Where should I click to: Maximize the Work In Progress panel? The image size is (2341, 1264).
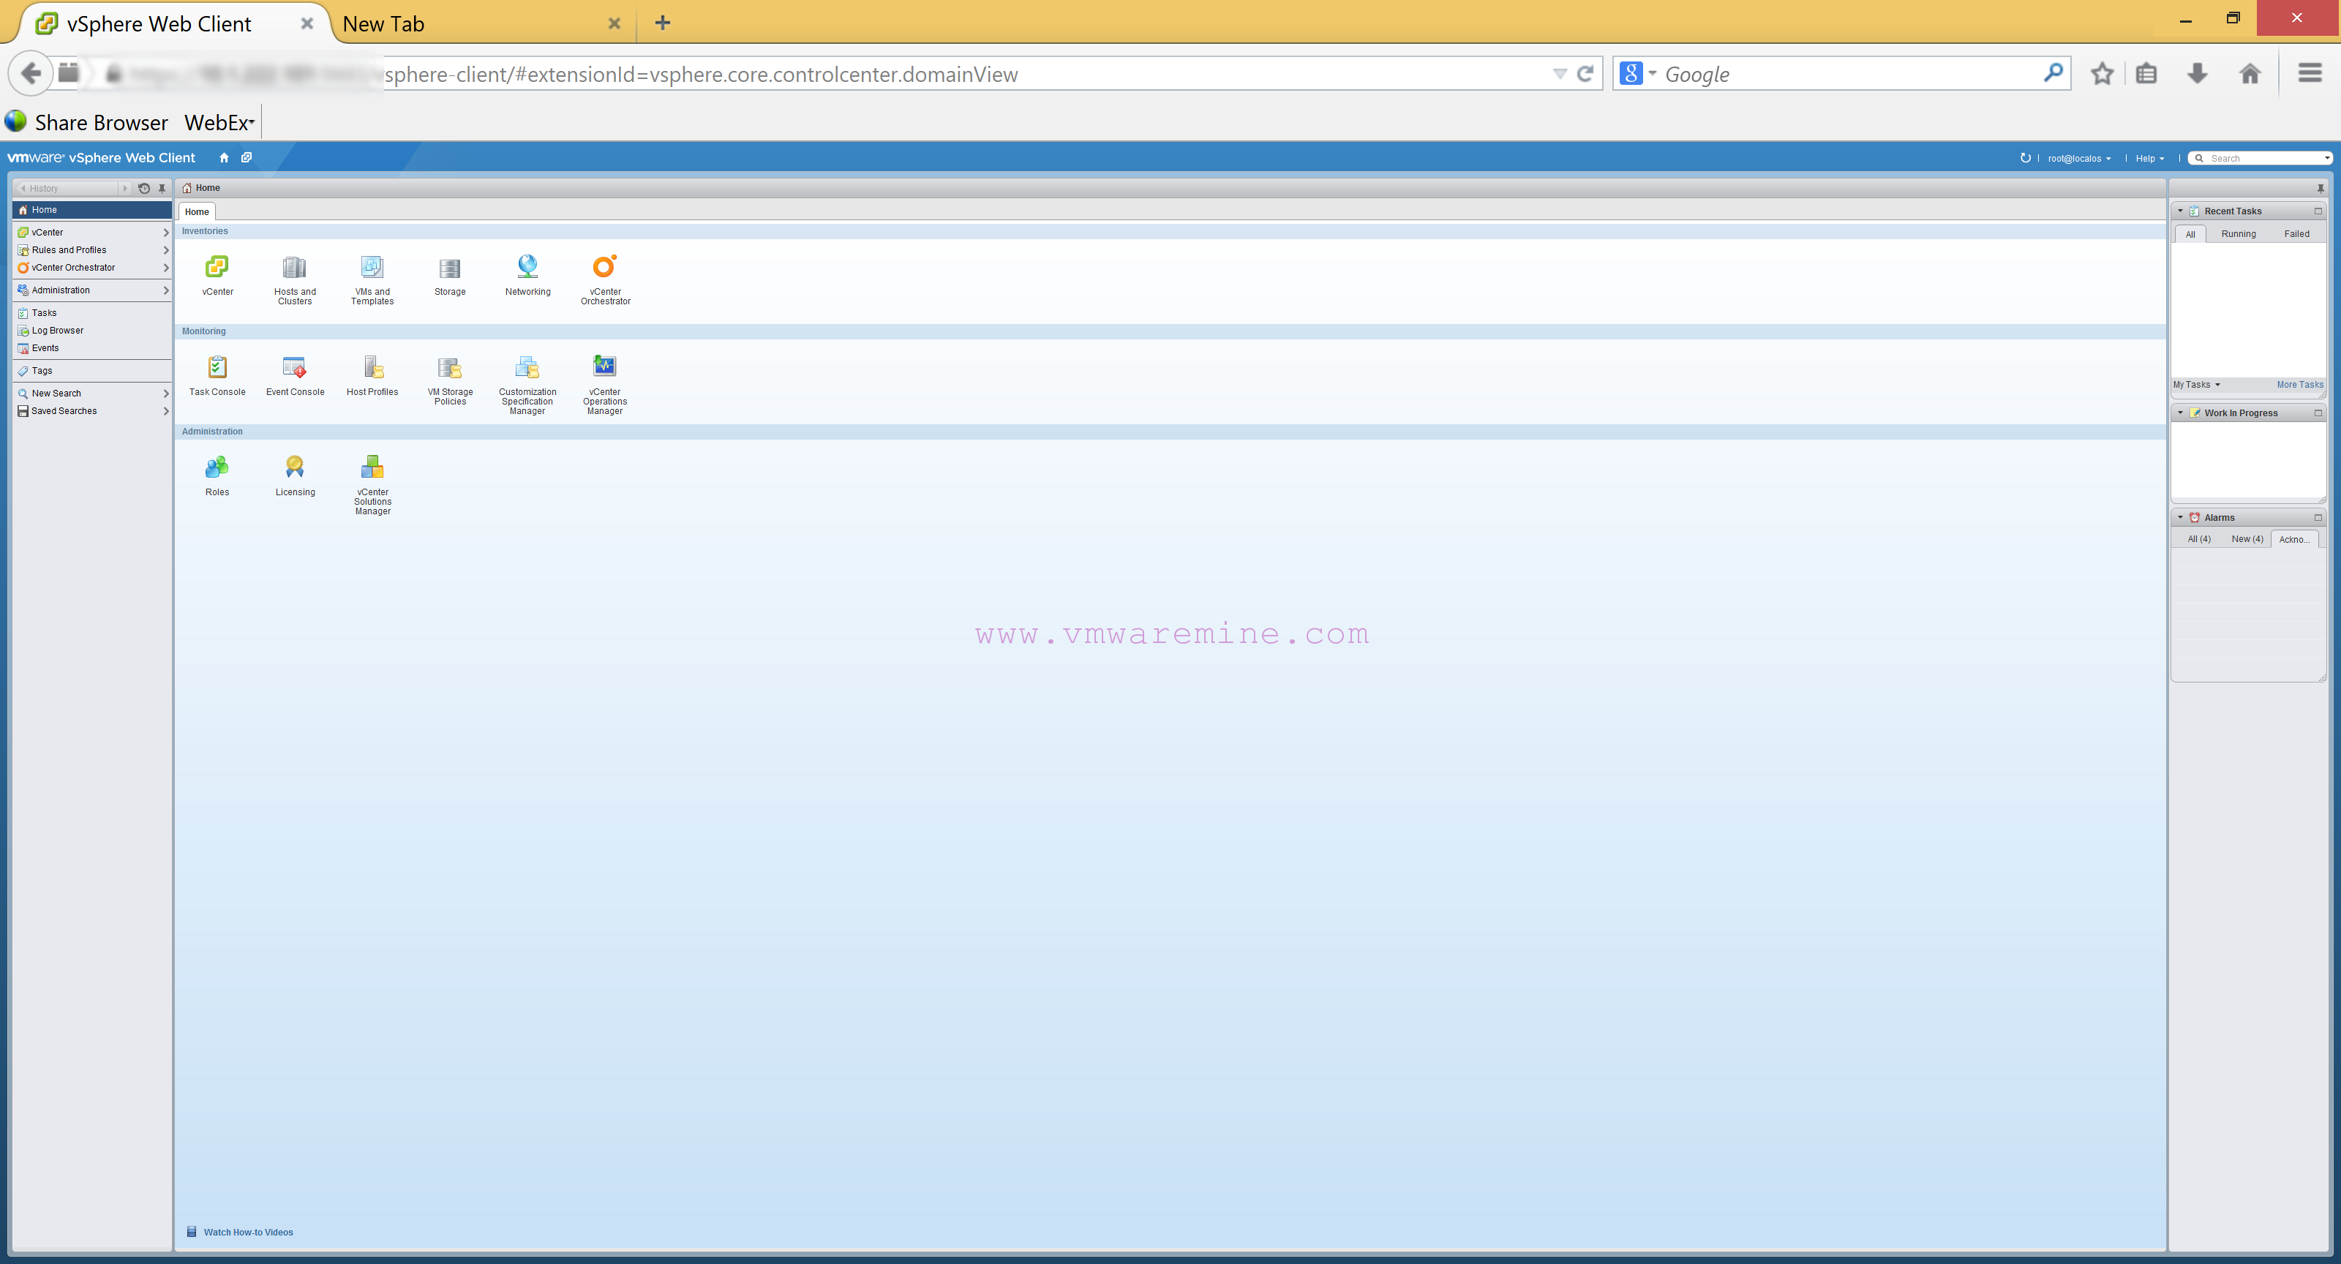click(x=2318, y=413)
